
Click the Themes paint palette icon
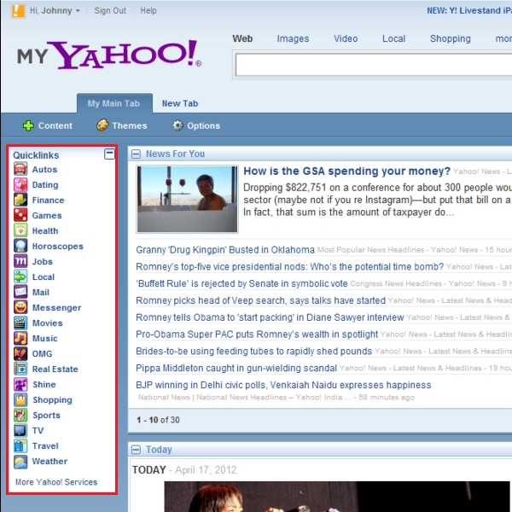pyautogui.click(x=102, y=125)
